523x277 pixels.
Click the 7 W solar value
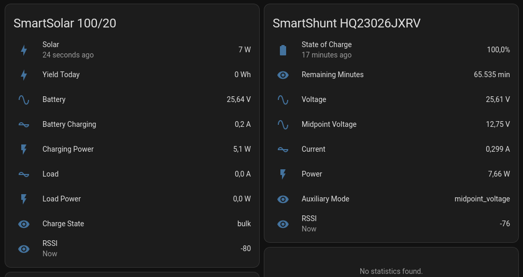(245, 49)
